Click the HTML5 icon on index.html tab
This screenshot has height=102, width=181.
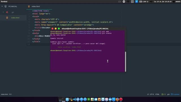(29, 7)
